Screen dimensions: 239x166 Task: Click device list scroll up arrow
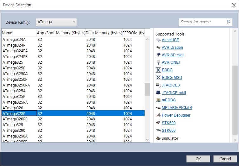click(147, 40)
